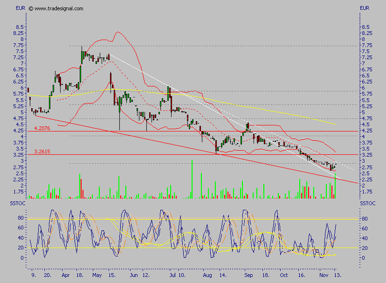Click the 20 value on right SSTOC axis

pyautogui.click(x=365, y=248)
